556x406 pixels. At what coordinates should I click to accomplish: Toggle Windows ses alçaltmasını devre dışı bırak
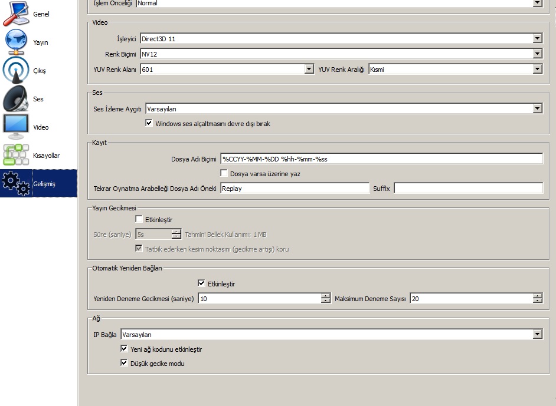(x=149, y=123)
